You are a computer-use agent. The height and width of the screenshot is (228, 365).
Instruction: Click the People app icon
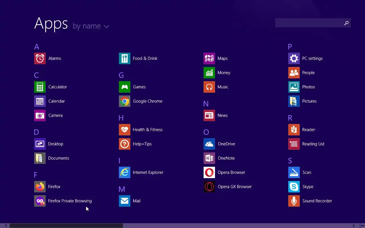pos(294,73)
